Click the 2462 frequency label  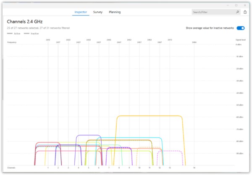[150, 40]
